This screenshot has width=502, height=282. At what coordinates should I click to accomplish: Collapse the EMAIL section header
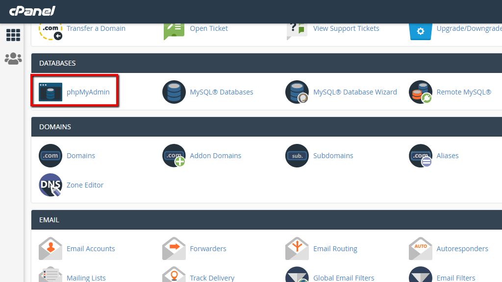(267, 220)
